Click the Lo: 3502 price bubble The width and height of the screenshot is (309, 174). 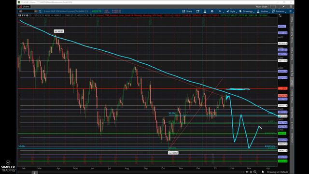click(173, 153)
